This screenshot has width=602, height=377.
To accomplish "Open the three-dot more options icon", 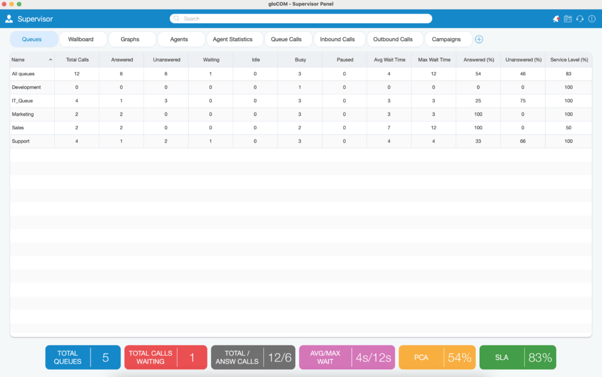I will click(x=591, y=19).
